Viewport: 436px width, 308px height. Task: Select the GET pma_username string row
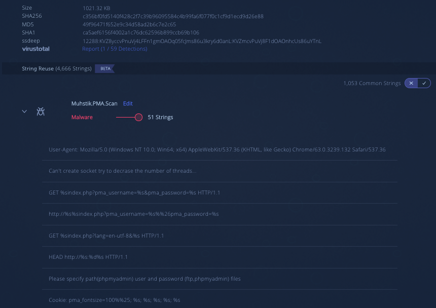click(x=220, y=192)
